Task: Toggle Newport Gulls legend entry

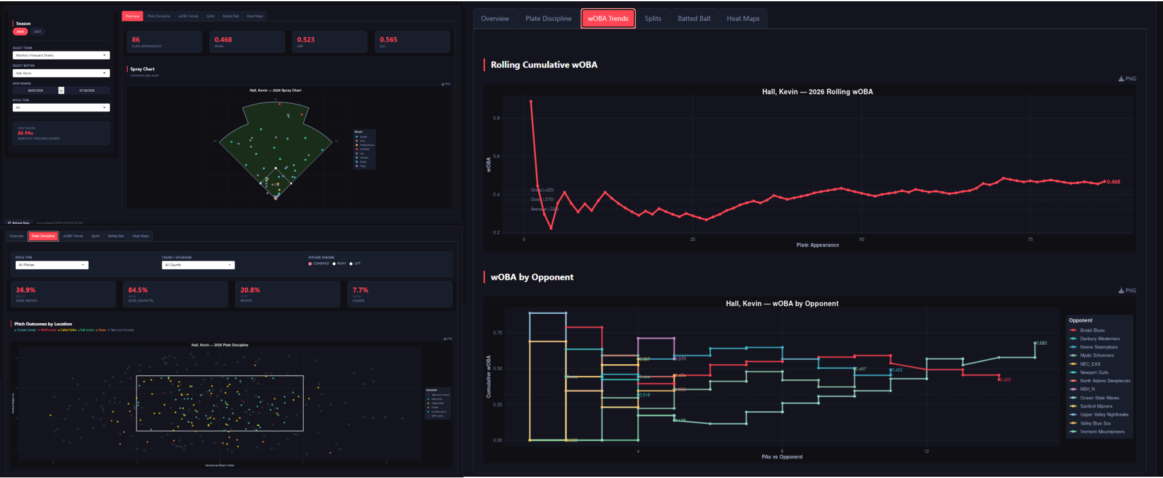Action: point(1089,372)
